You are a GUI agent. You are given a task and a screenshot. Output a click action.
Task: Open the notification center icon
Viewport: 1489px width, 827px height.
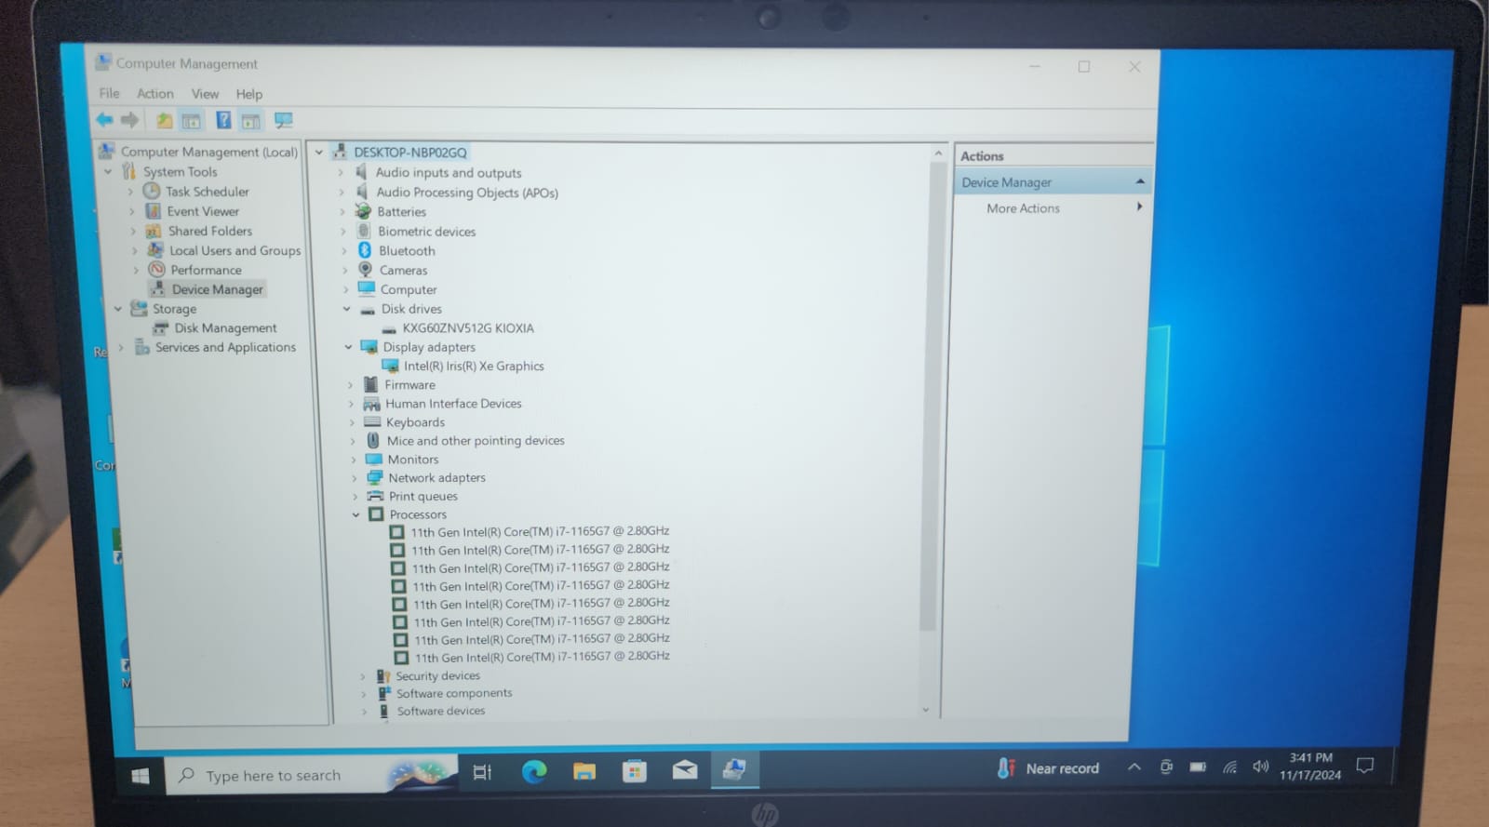[x=1365, y=766]
